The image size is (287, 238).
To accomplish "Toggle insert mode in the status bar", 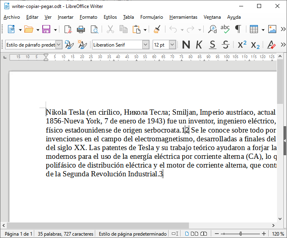I will pos(175,234).
